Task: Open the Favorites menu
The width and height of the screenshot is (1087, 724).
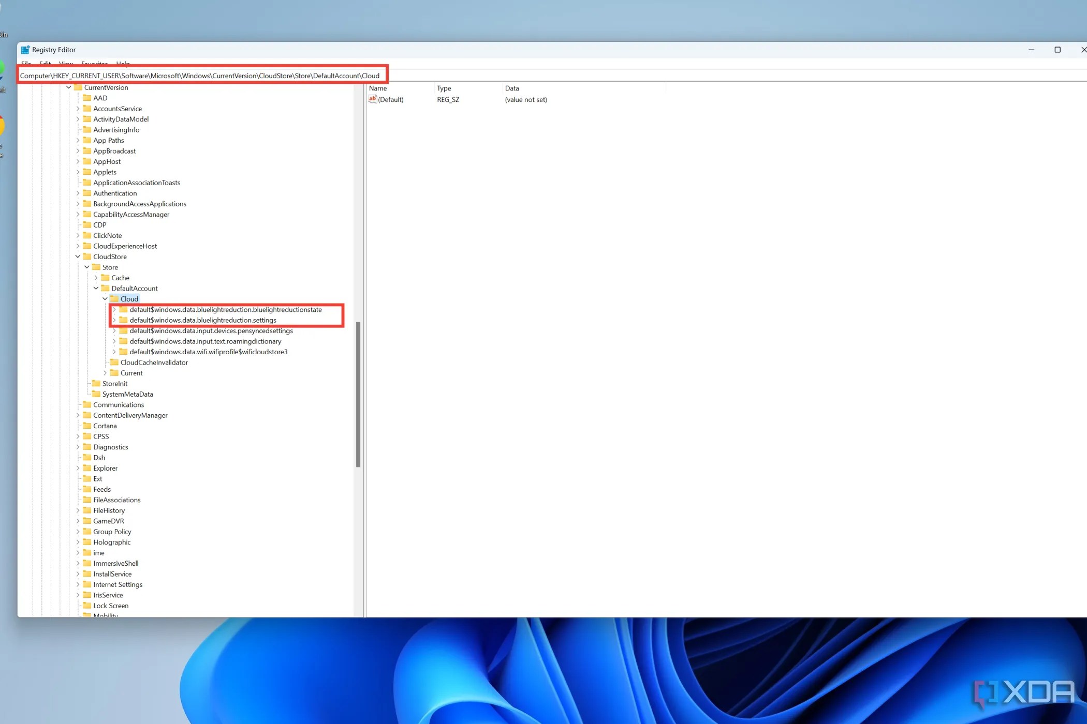Action: (94, 64)
